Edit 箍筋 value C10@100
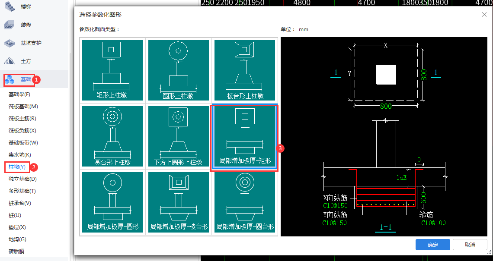 434,223
